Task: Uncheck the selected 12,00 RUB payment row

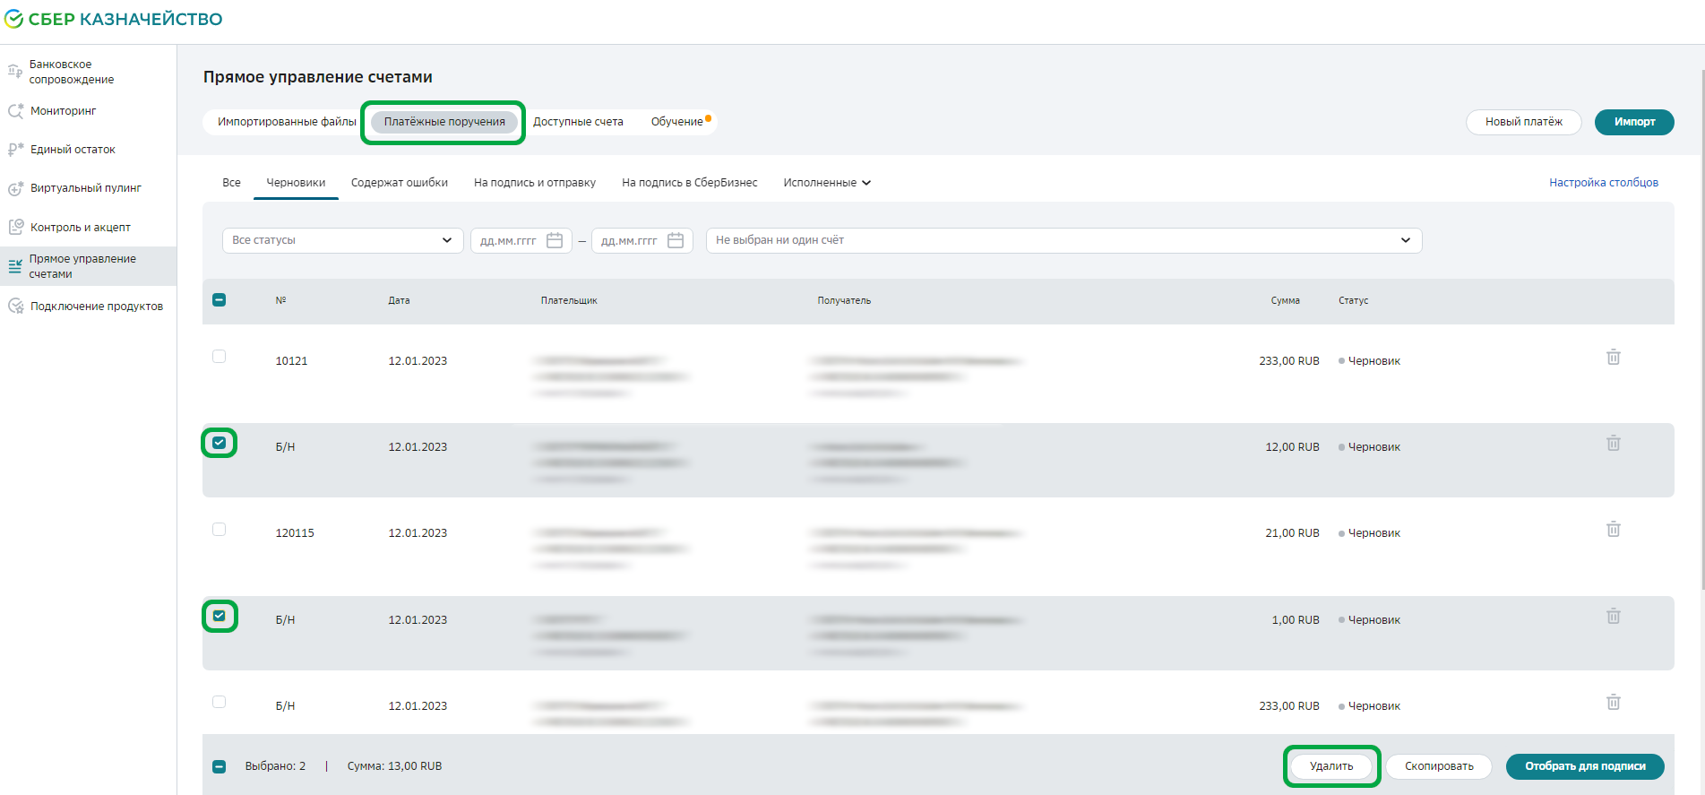Action: point(219,443)
